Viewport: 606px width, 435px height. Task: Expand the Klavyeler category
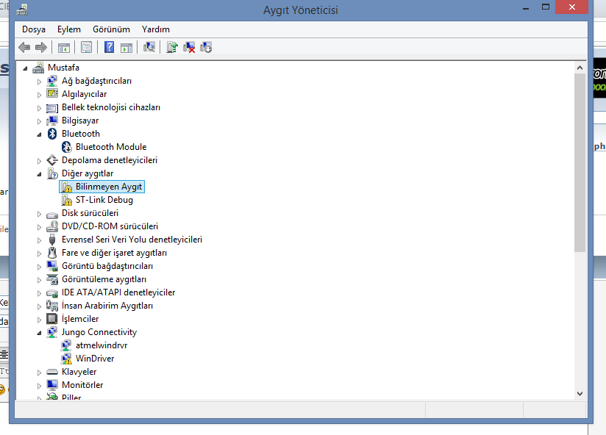click(x=39, y=373)
